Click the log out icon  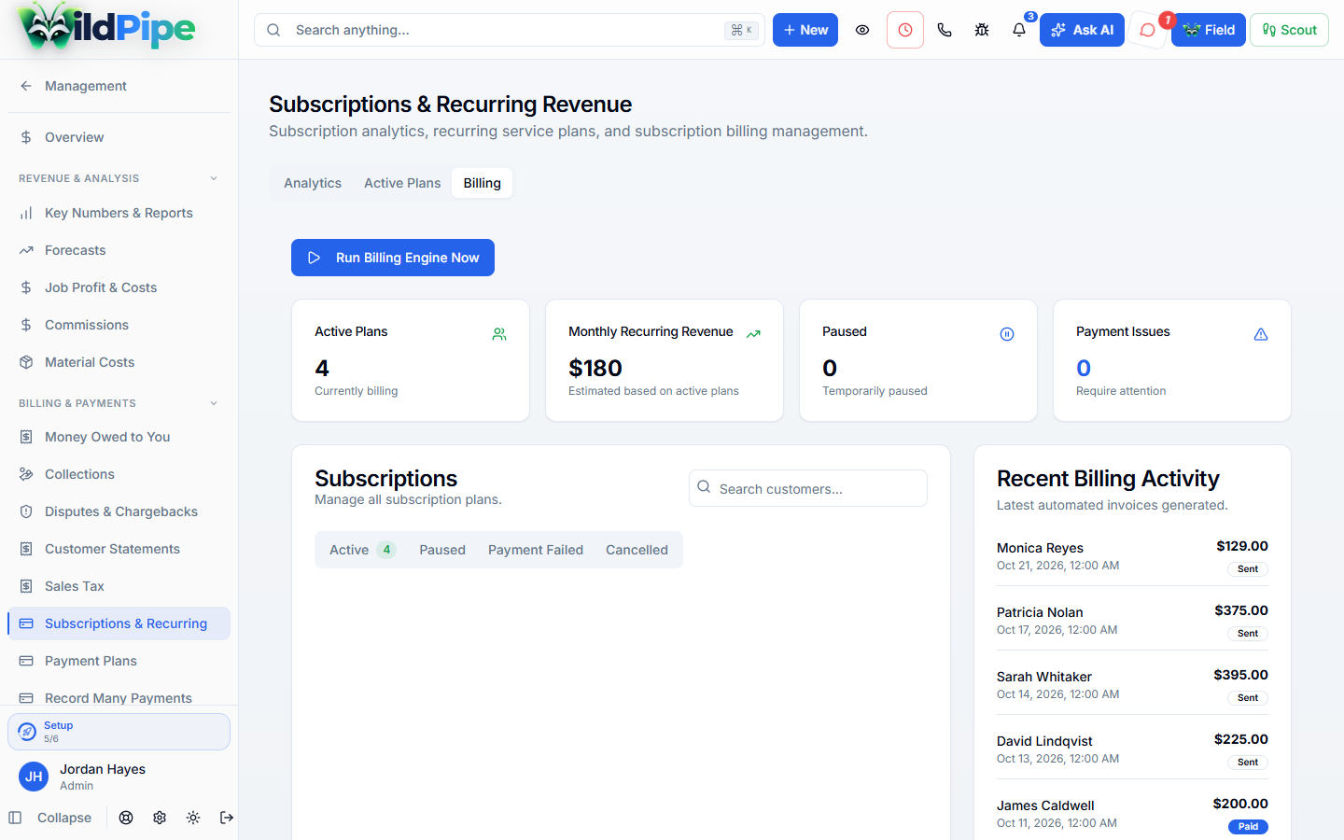coord(227,818)
